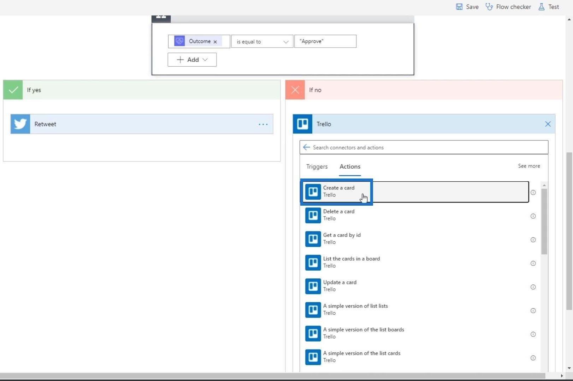The width and height of the screenshot is (573, 381).
Task: Click the actions list scrollbar thumb
Action: tap(544, 222)
